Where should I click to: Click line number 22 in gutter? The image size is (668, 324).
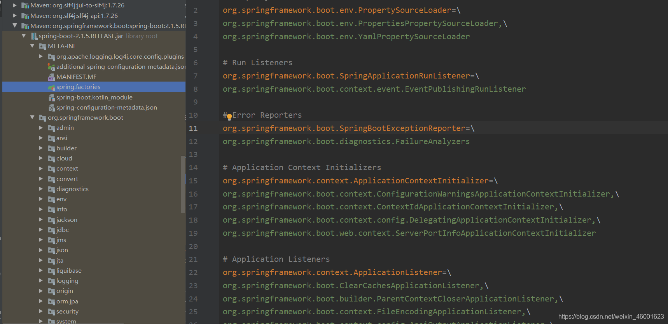[x=193, y=272]
